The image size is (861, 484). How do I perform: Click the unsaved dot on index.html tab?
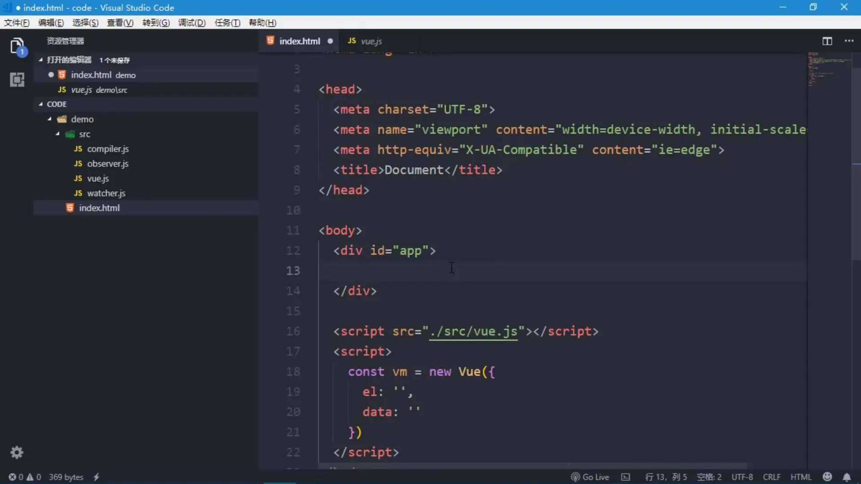330,41
